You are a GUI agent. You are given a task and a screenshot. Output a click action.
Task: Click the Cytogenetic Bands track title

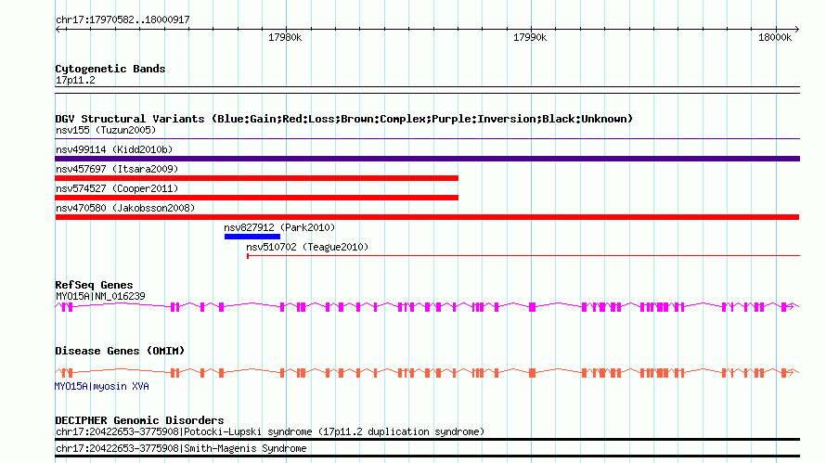[110, 69]
